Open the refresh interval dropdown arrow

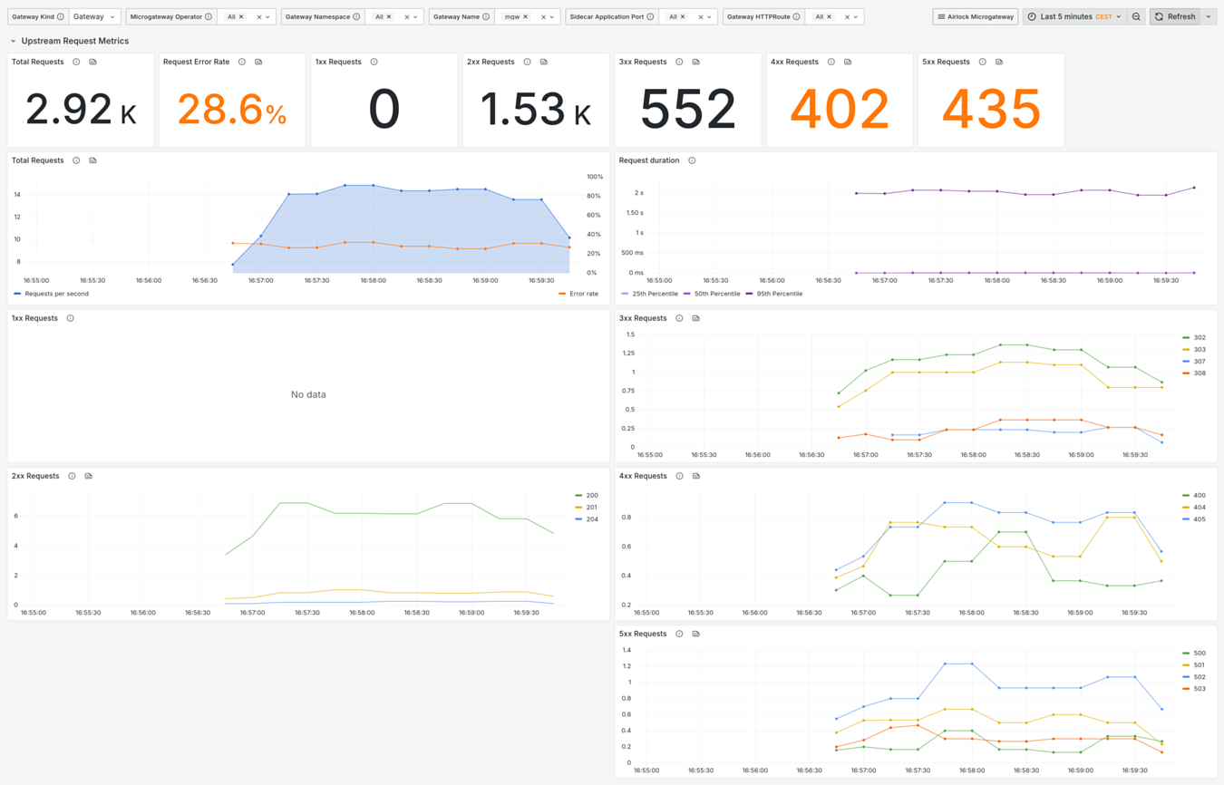coord(1209,17)
